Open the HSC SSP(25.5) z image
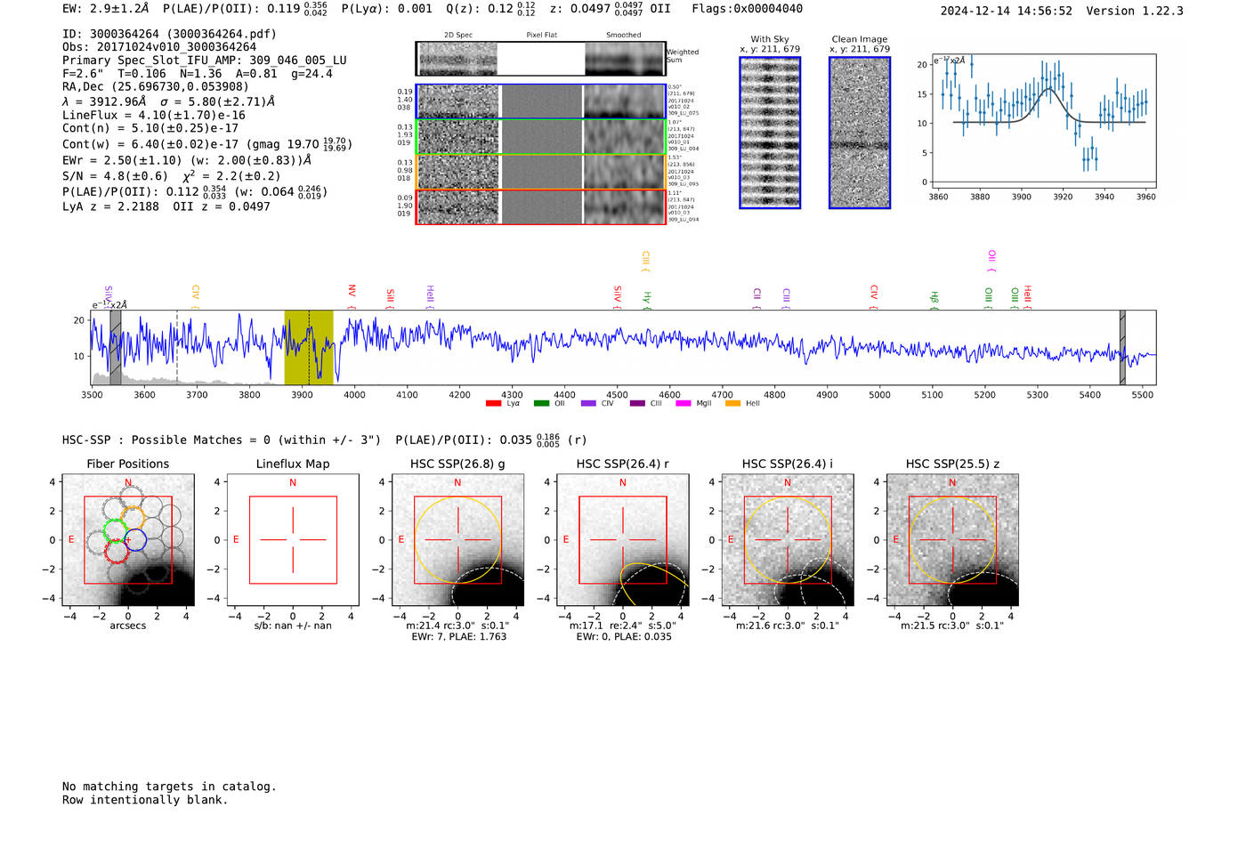Image resolution: width=1246 pixels, height=848 pixels. coord(952,540)
